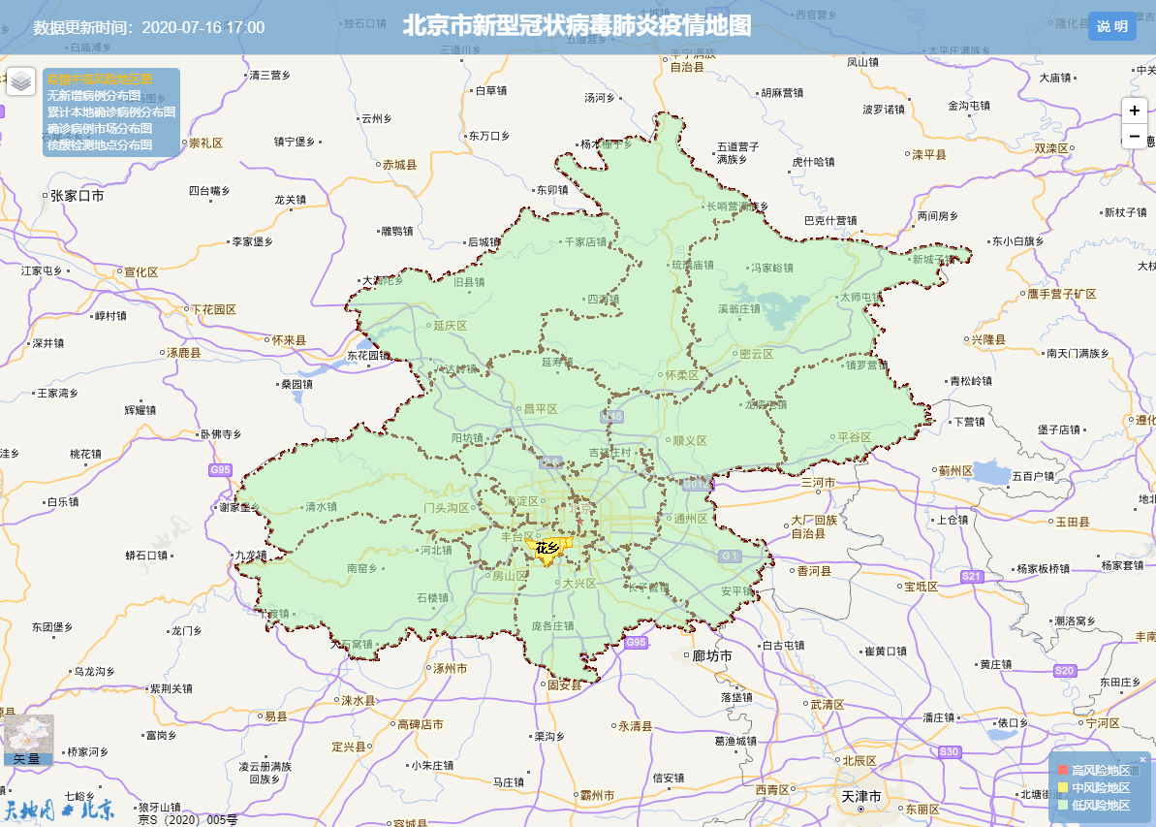Image resolution: width=1156 pixels, height=827 pixels.
Task: Click the map title 北京市新型冠状病毒肺炎疫情地图
Action: pos(578,26)
